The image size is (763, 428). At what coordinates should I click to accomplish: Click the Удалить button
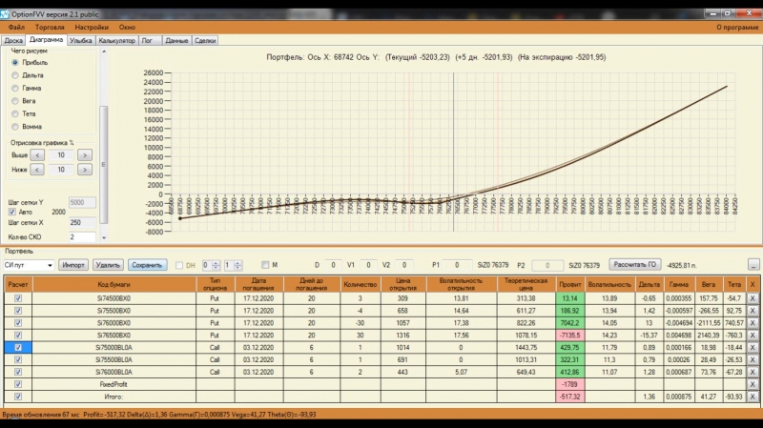pos(108,265)
